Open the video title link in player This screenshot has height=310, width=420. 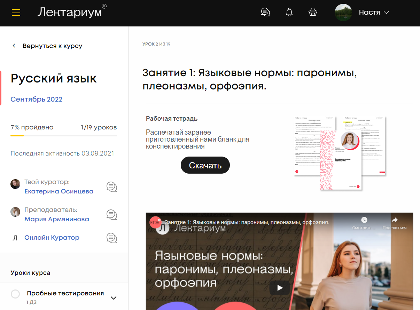point(247,222)
